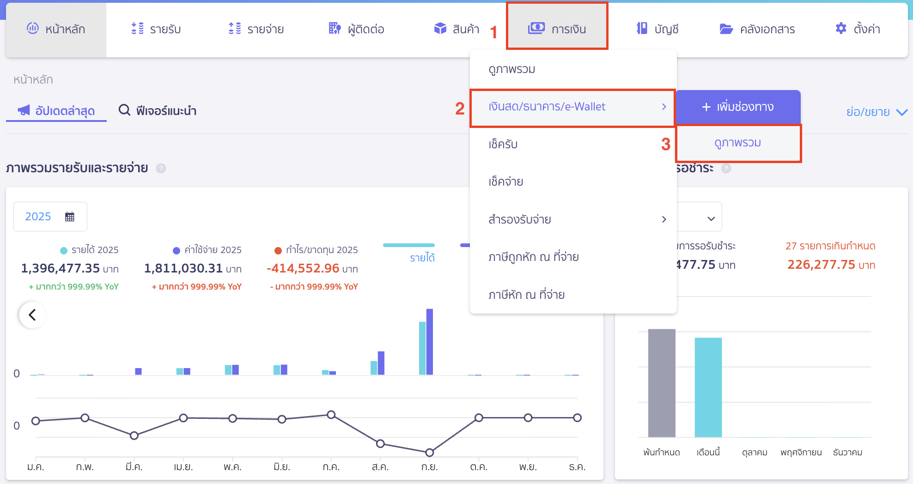Click the gear icon beside ตั้งค่า

coord(841,28)
